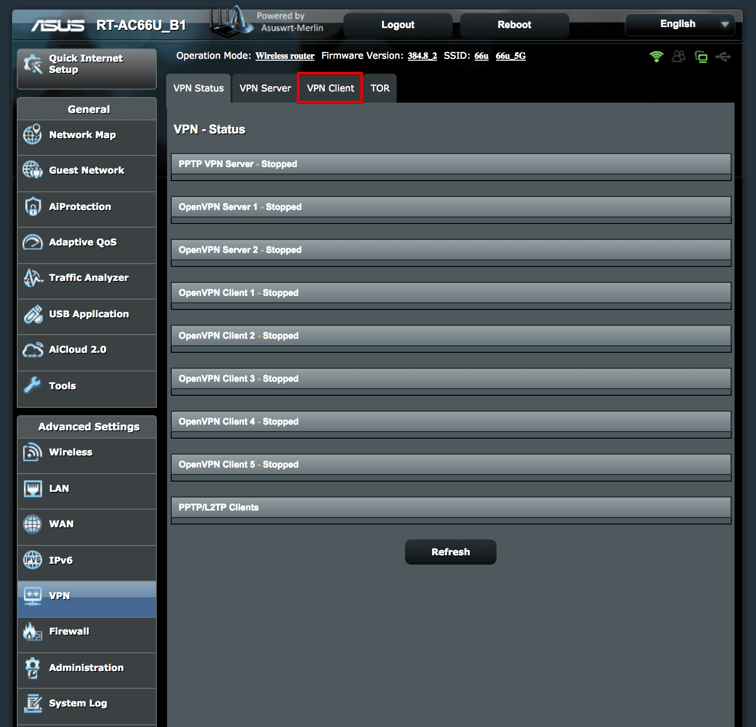Open USB device status from top bar icon
The image size is (756, 727).
click(x=724, y=57)
